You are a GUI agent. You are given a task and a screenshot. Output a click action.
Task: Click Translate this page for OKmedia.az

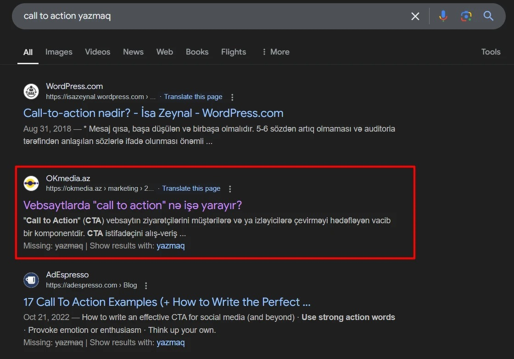click(191, 188)
